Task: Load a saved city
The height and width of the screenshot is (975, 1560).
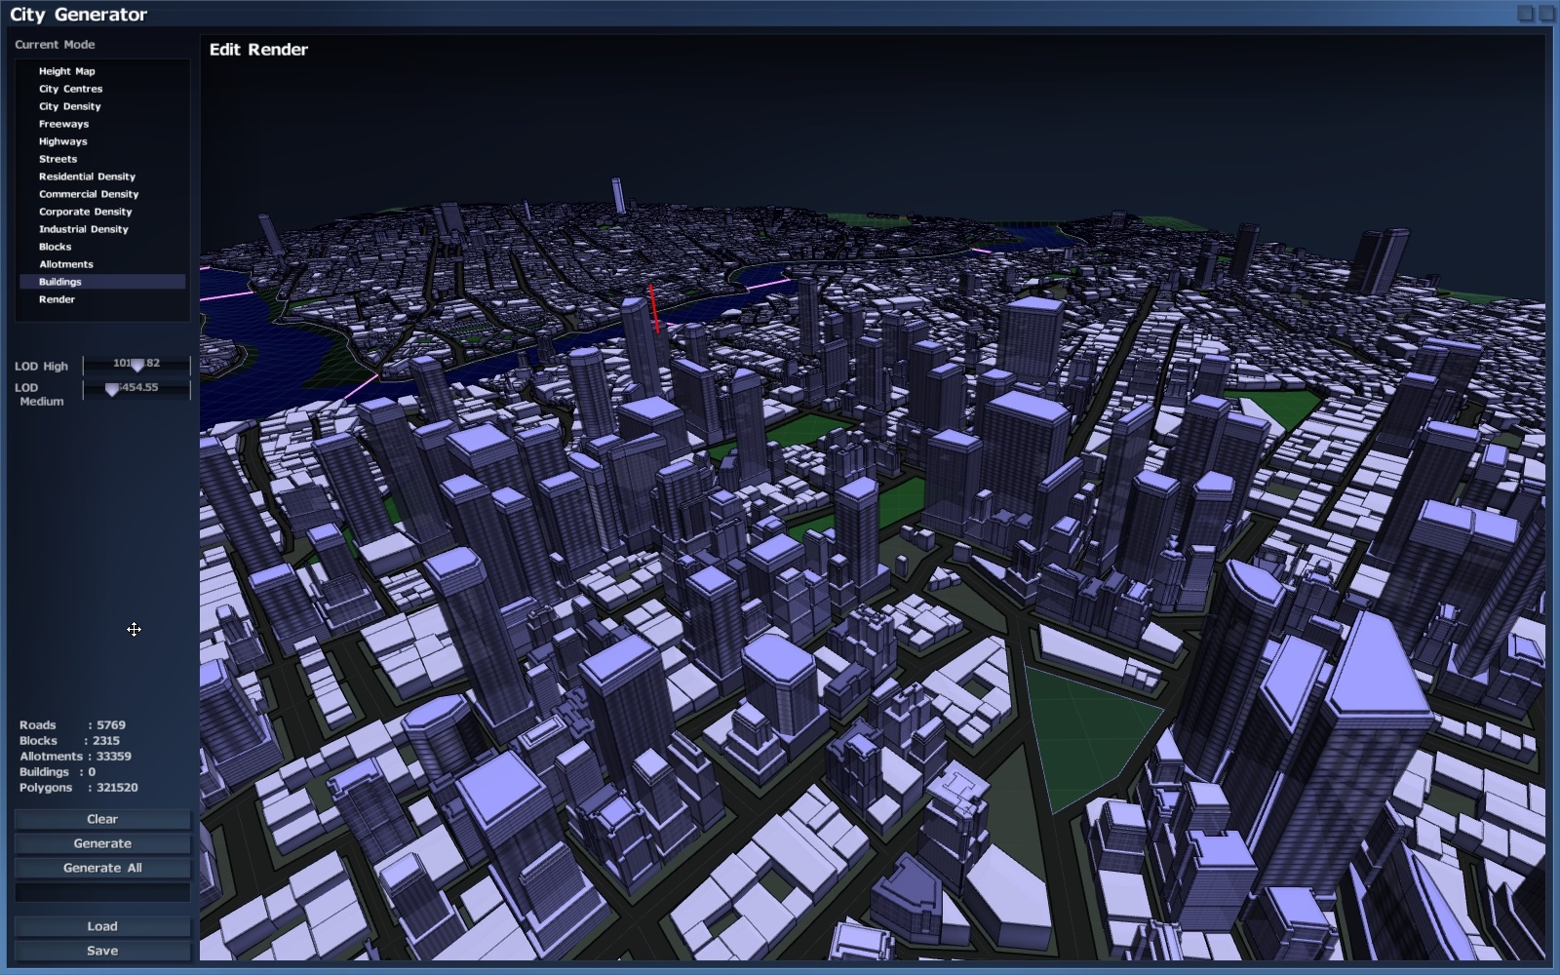Action: [102, 926]
